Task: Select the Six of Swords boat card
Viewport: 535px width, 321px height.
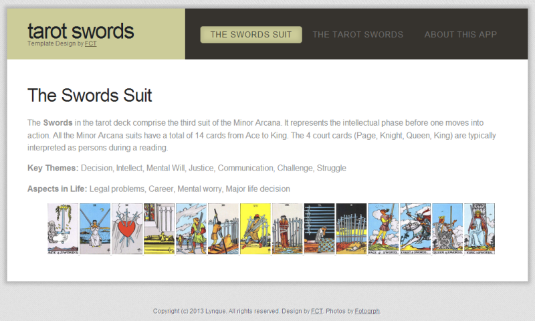Action: click(x=223, y=229)
